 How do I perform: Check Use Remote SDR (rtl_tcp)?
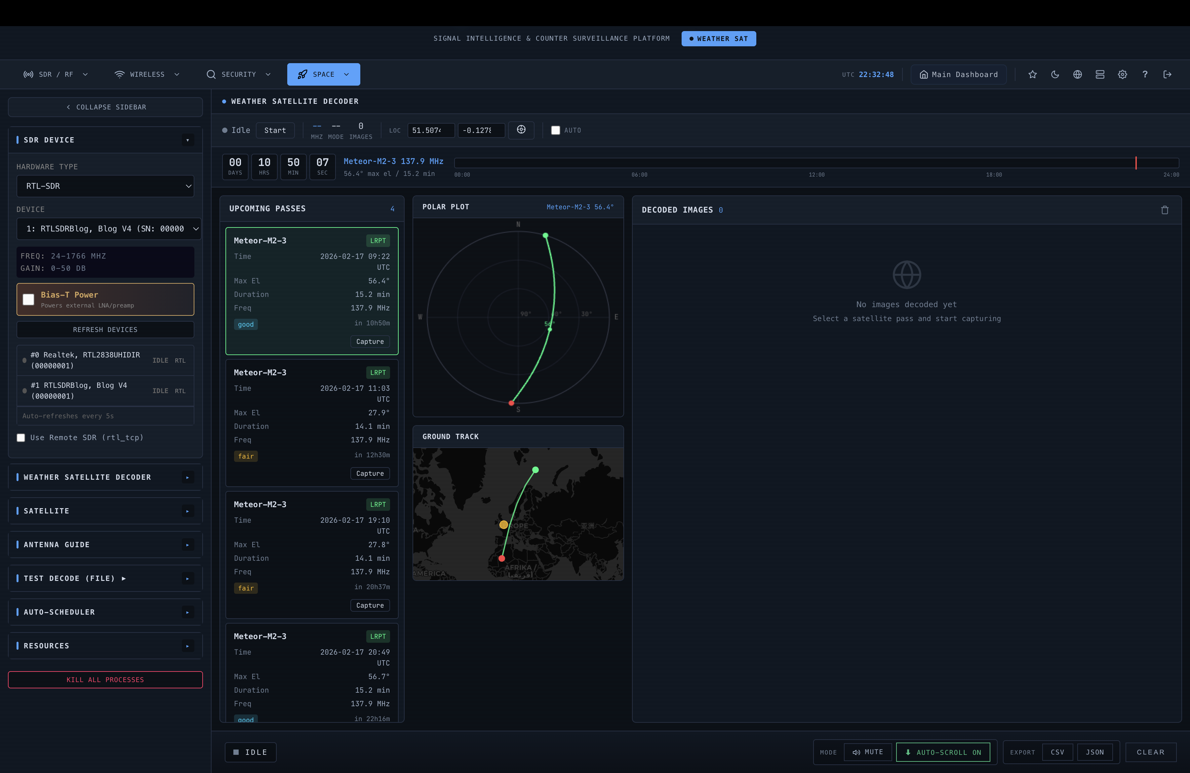click(x=20, y=437)
